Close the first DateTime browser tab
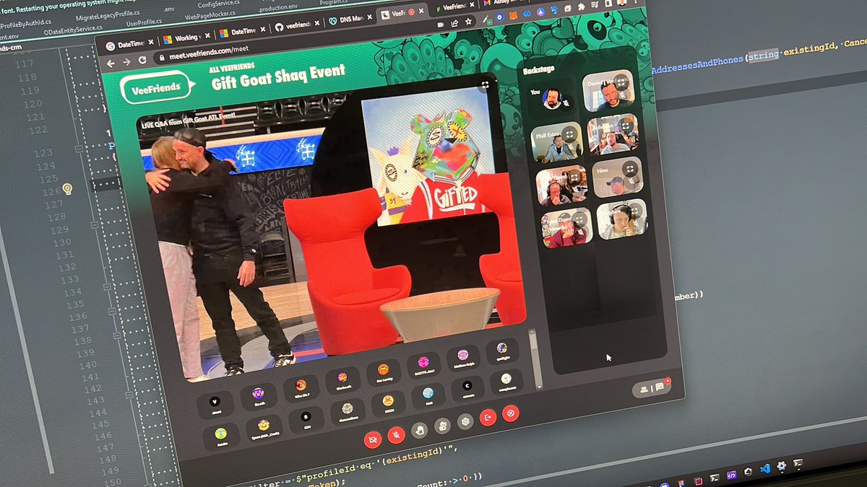 (150, 41)
